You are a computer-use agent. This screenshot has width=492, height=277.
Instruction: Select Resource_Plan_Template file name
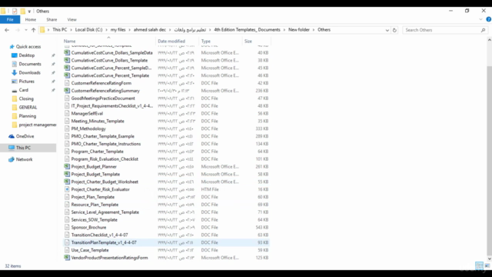pyautogui.click(x=95, y=205)
